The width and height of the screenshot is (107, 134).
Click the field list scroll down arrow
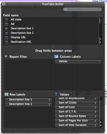click(101, 42)
